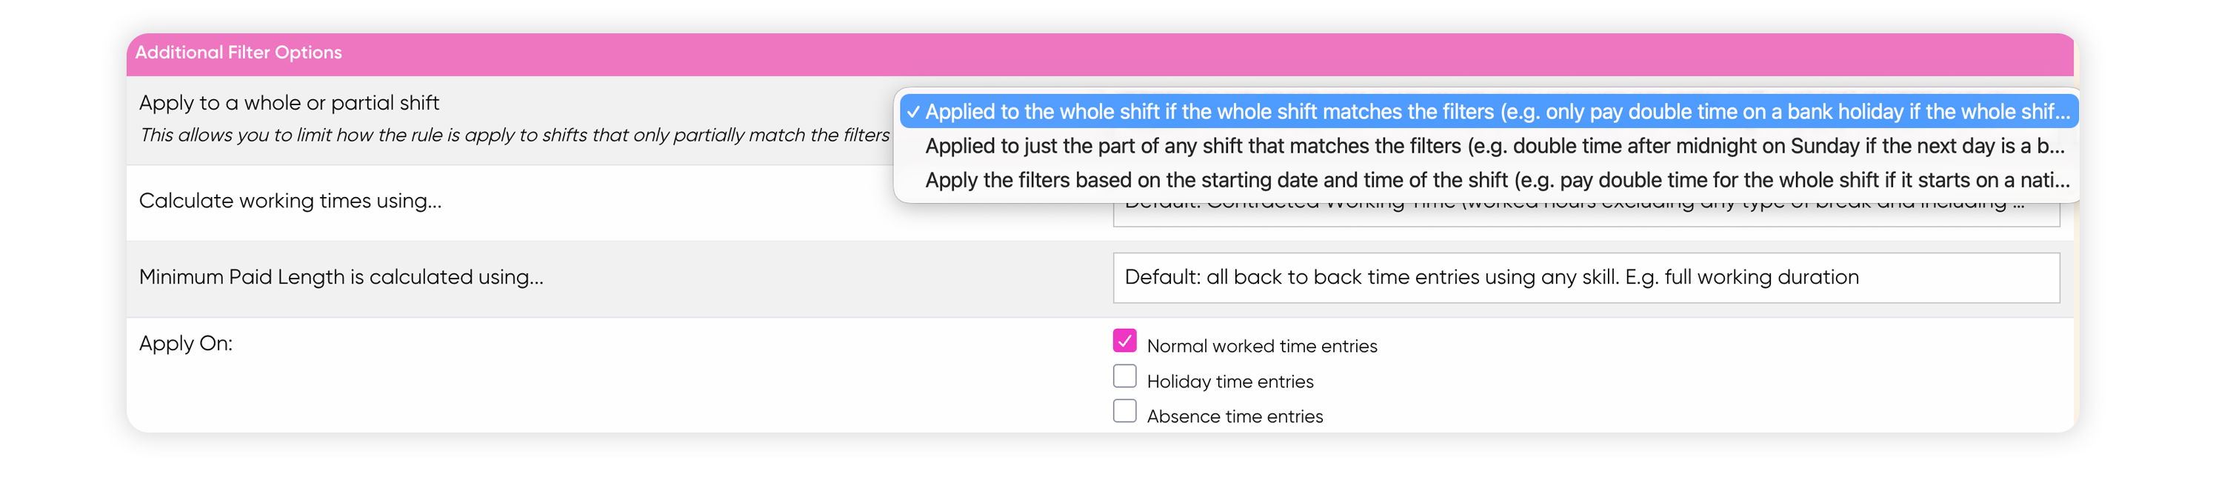Click the 'Holiday time entries' label text
Screen dimensions: 2213x477
pos(1229,381)
